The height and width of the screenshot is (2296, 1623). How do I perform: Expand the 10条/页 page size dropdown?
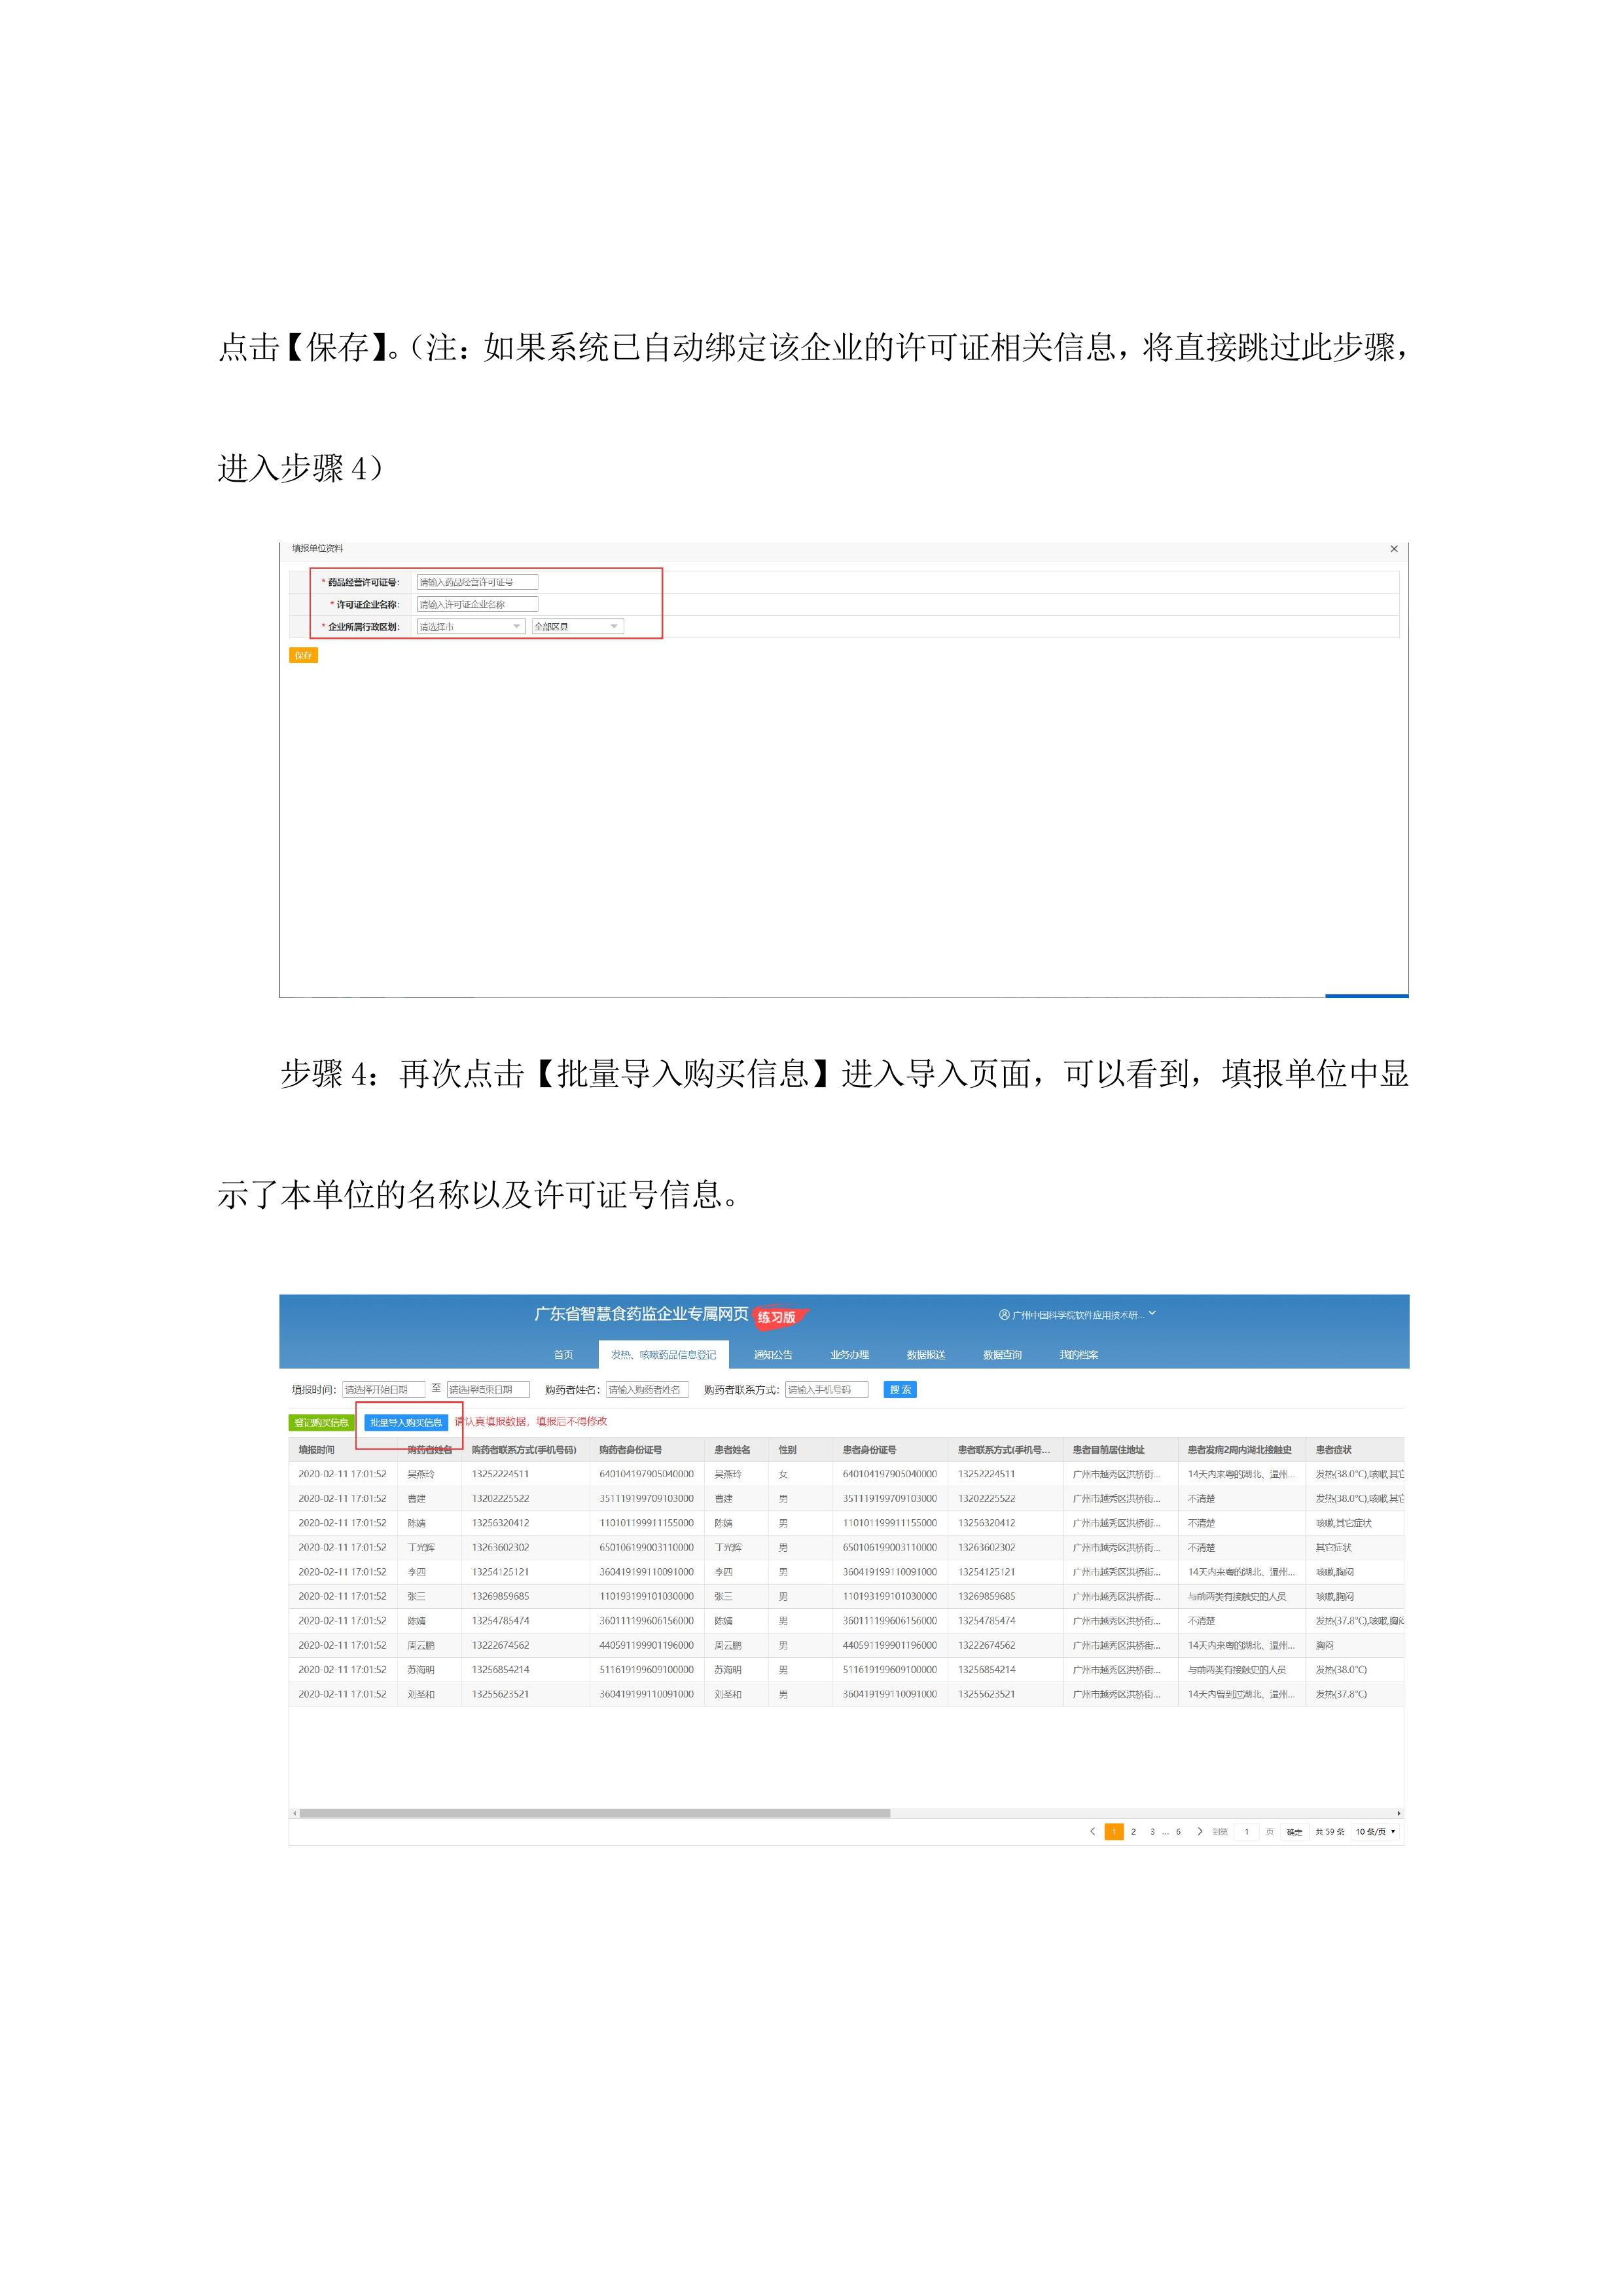(x=1376, y=1831)
